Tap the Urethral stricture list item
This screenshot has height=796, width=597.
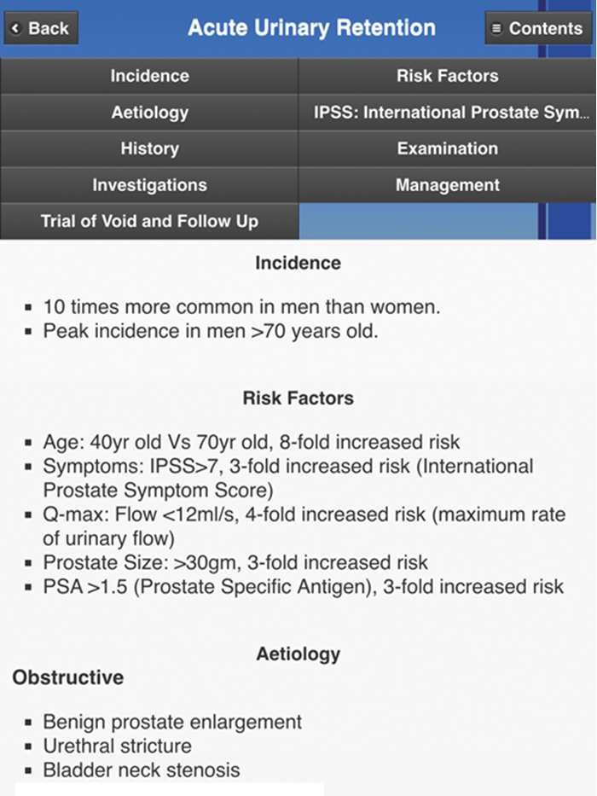(x=119, y=746)
